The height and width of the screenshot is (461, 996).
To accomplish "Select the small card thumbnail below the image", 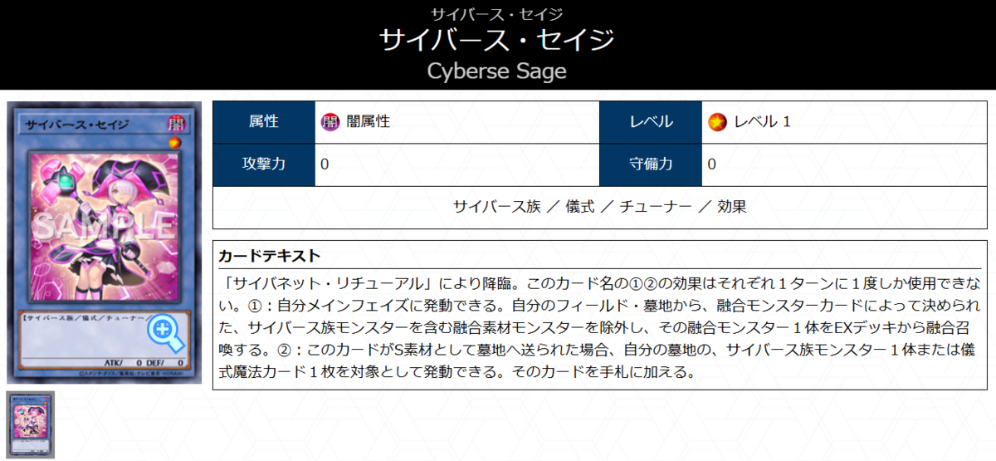I will pyautogui.click(x=31, y=424).
